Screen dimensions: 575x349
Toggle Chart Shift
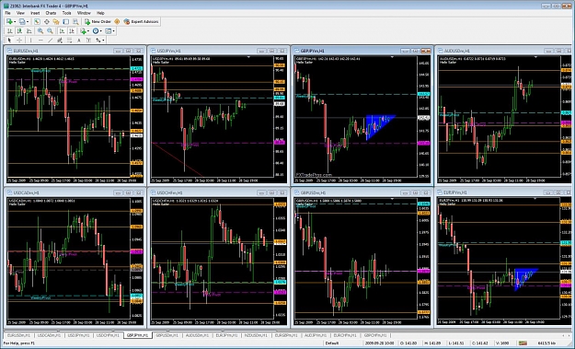[72, 30]
